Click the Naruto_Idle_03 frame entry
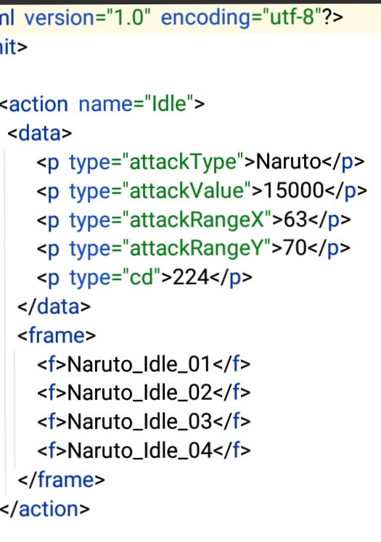381x542 pixels. [139, 422]
